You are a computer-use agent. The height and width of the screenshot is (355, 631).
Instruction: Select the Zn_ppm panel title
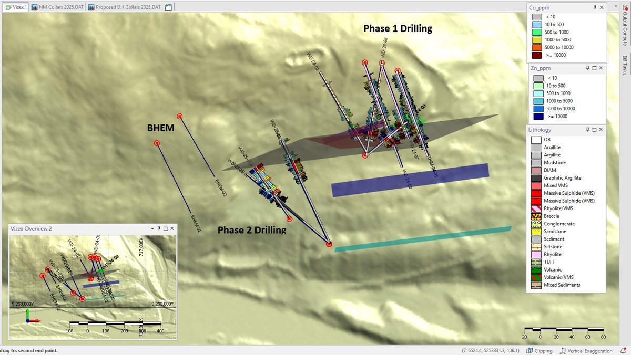pyautogui.click(x=541, y=68)
